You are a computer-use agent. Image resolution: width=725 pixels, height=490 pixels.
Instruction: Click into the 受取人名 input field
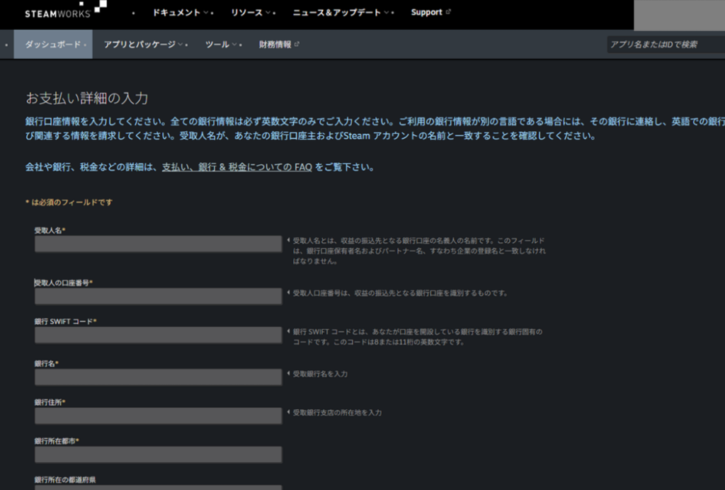pyautogui.click(x=158, y=244)
